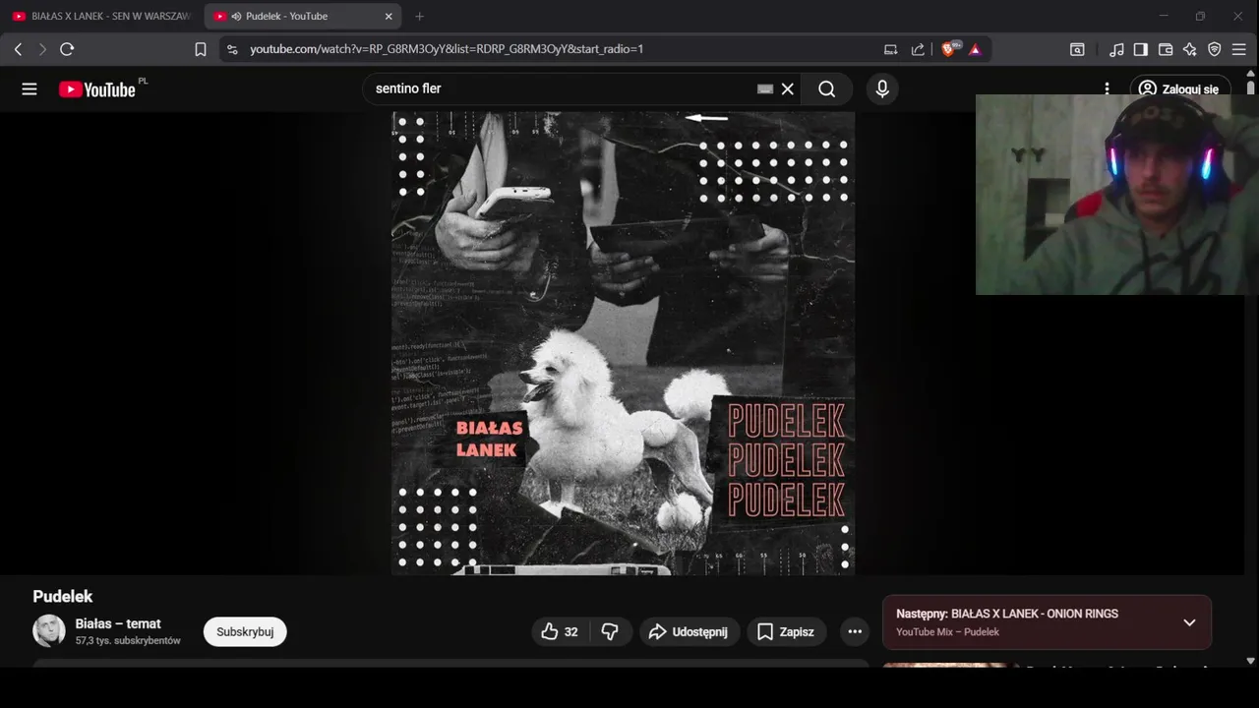
Task: Open the Brave playlist music note icon
Action: [x=1116, y=49]
